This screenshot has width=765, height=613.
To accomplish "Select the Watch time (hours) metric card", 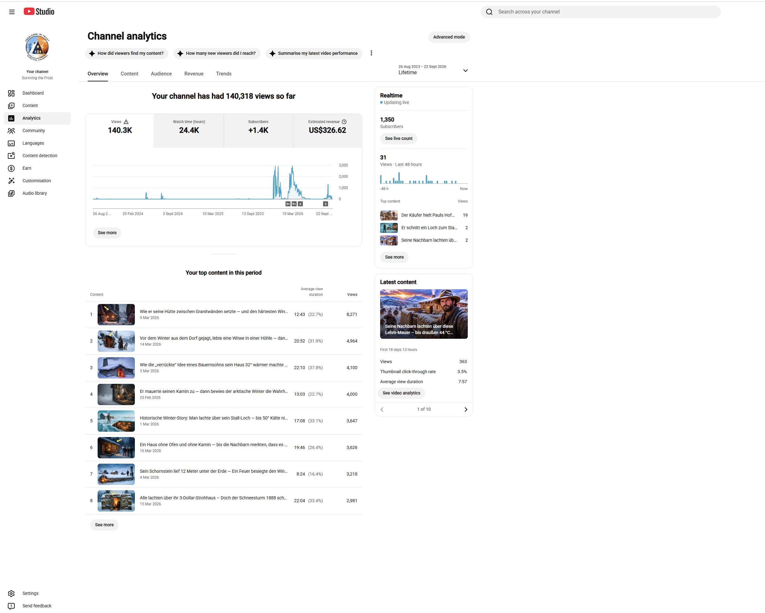I will point(189,131).
